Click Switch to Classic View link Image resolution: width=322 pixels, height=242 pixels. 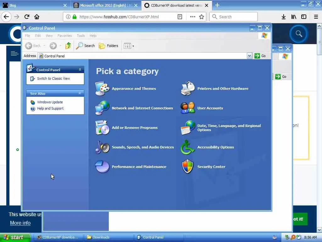pos(53,78)
